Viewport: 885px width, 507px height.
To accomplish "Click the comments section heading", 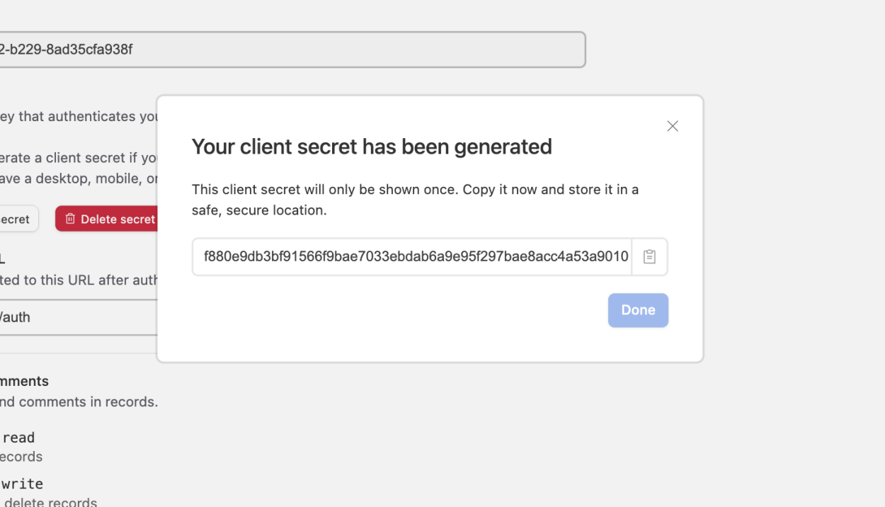I will click(24, 381).
